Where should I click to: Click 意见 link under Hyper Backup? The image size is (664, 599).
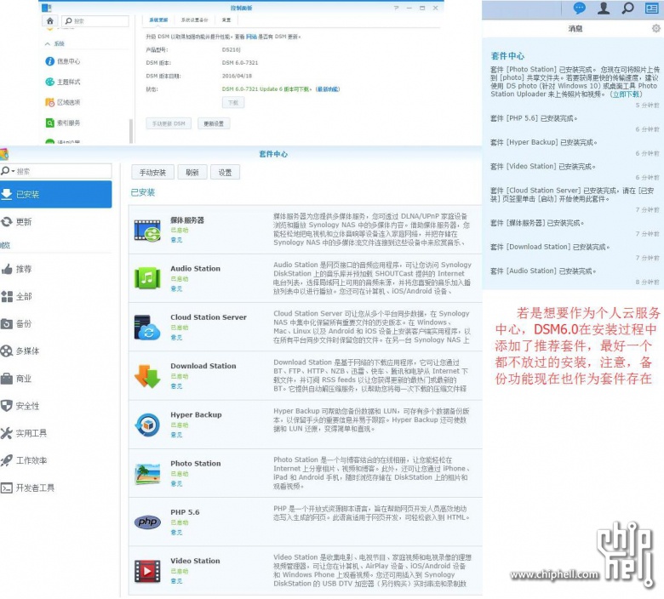(x=176, y=435)
